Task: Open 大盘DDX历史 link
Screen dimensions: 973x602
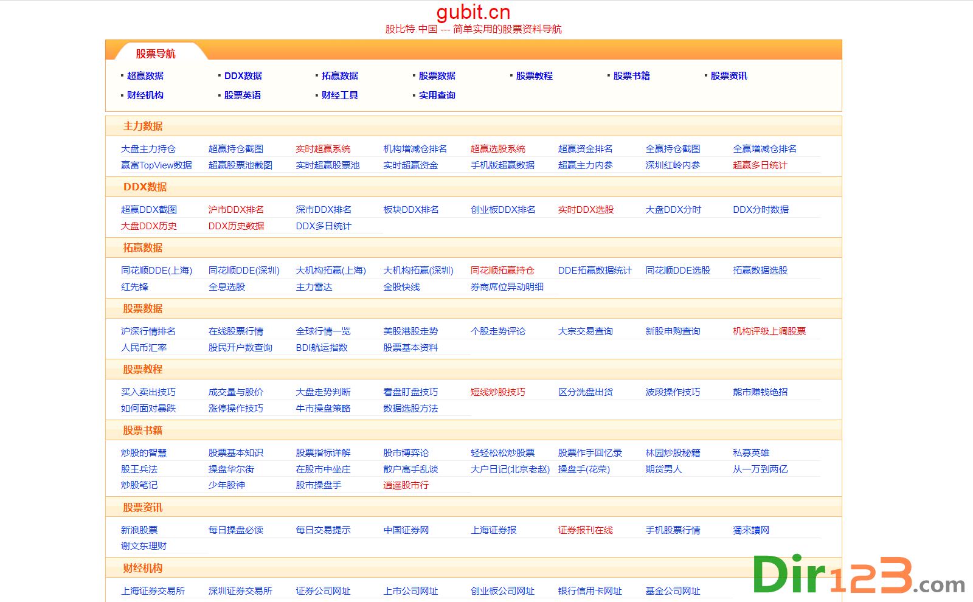Action: (149, 226)
